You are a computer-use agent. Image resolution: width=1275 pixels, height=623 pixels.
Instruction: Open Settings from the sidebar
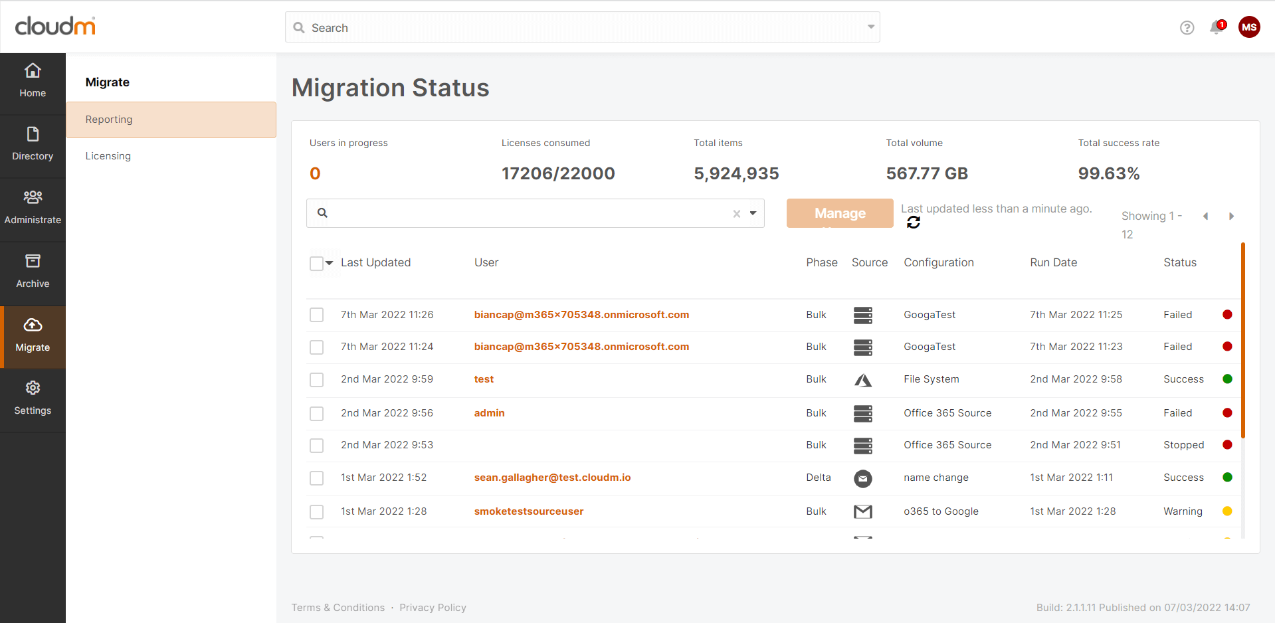(x=33, y=399)
